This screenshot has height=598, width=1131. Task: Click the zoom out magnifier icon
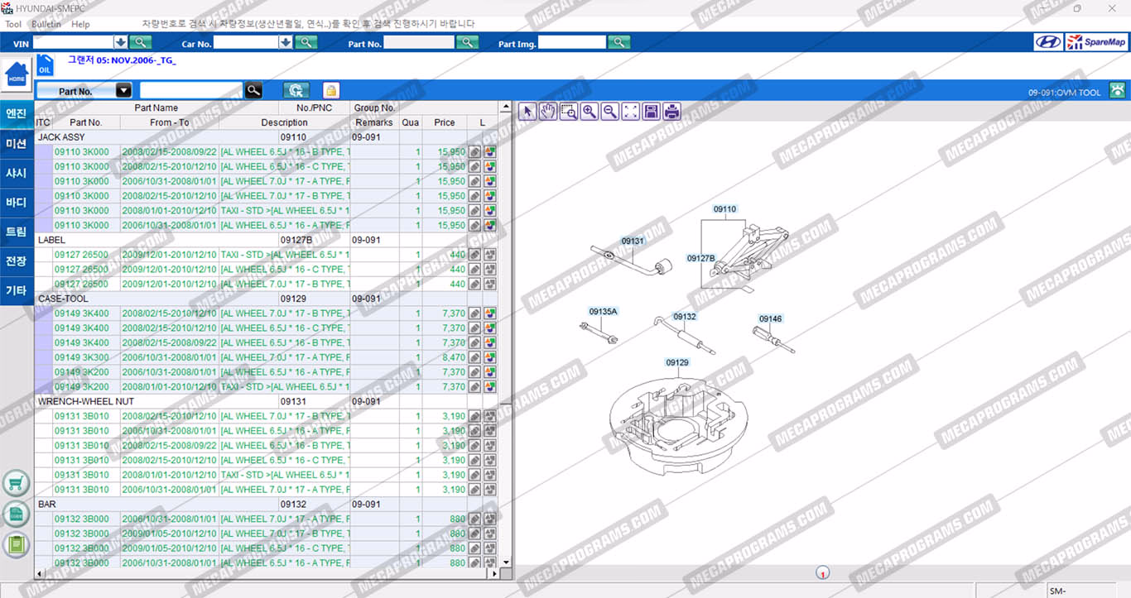click(x=610, y=112)
